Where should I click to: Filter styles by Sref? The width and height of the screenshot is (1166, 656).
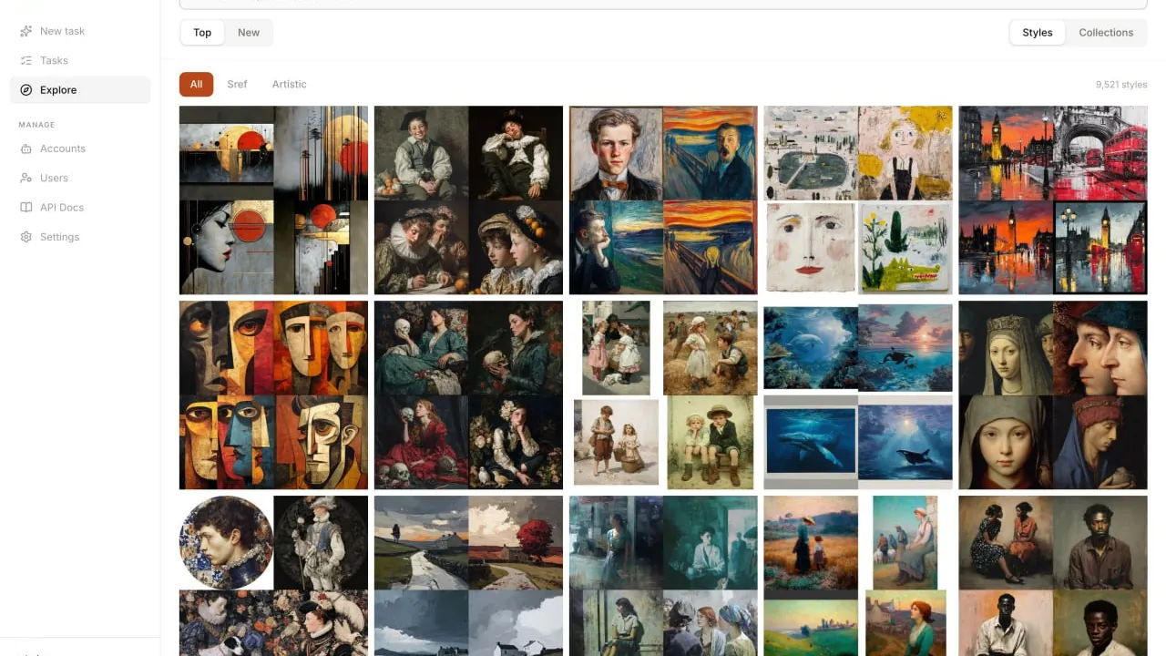[237, 84]
